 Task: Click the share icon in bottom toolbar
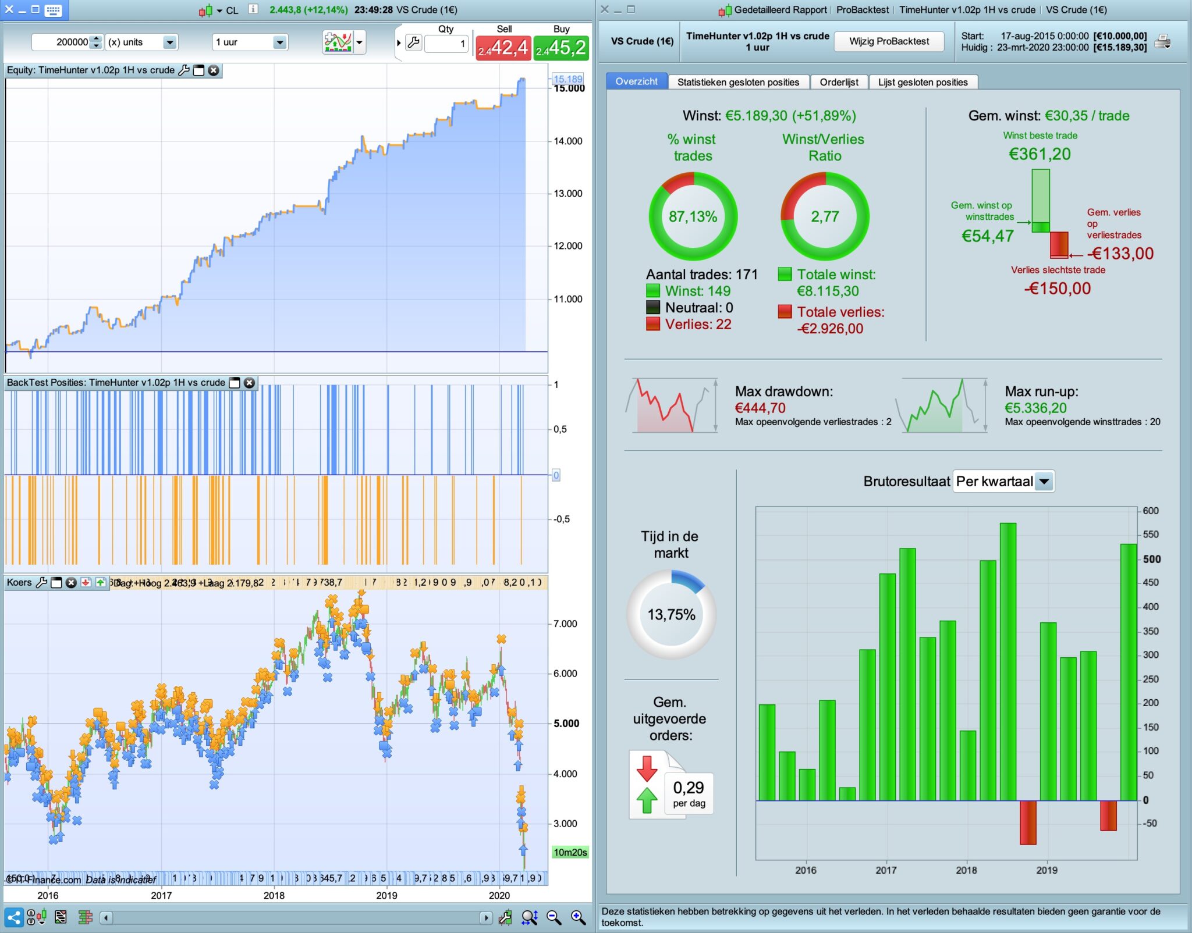[x=14, y=917]
